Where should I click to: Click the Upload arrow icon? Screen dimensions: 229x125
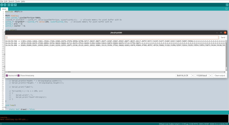pos(5,5)
